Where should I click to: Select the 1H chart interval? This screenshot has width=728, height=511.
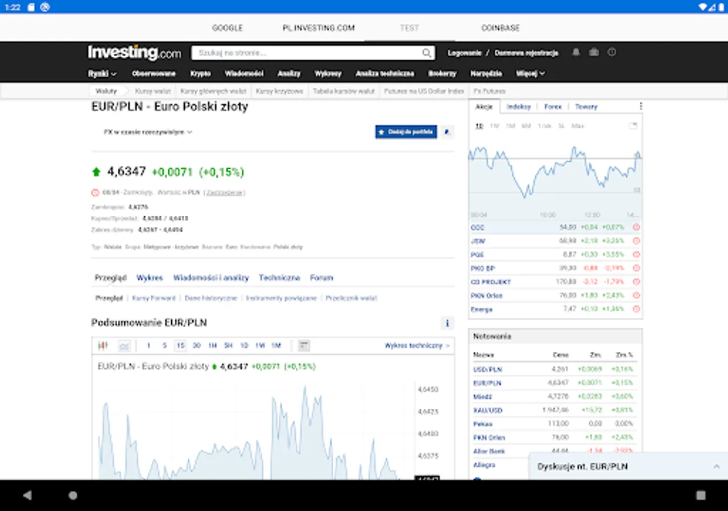point(212,345)
